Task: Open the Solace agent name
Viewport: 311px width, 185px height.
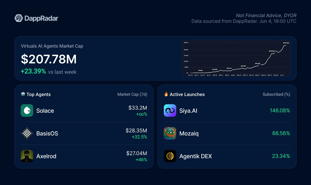Action: [x=45, y=111]
